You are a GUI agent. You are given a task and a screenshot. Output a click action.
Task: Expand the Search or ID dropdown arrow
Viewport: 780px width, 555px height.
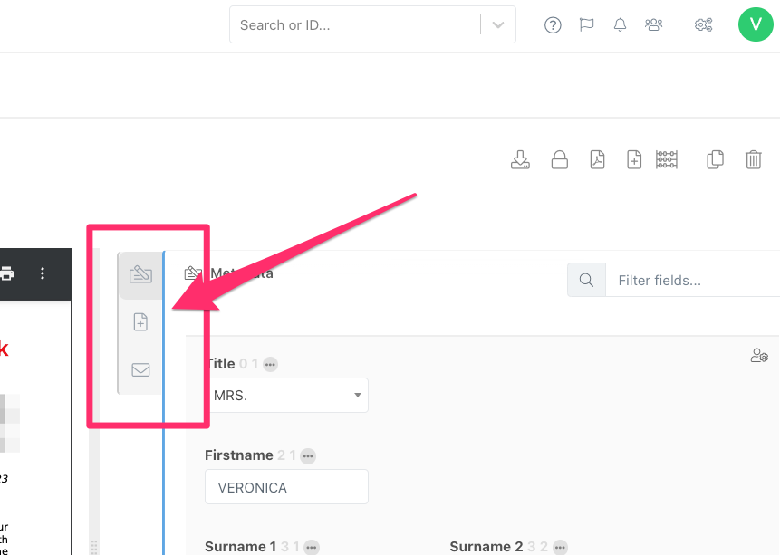coord(498,25)
